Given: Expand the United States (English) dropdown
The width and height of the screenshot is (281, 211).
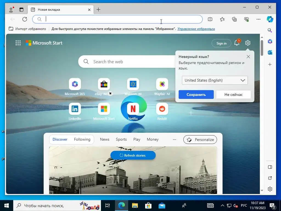Looking at the screenshot, I should [215, 80].
